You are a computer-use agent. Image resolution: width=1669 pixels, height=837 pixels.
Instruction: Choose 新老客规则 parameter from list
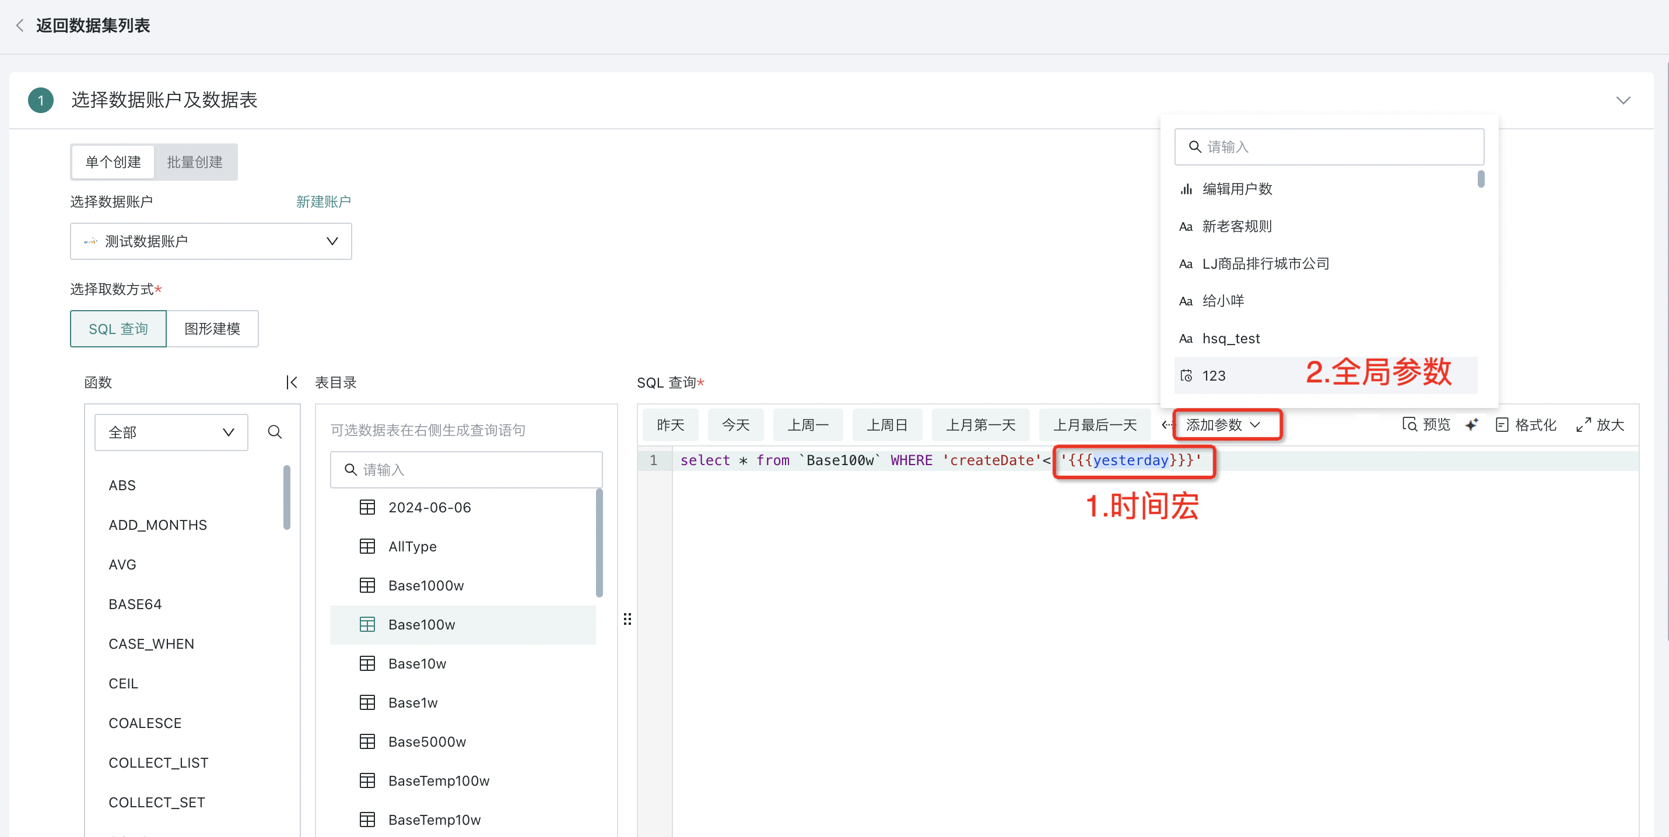(1236, 227)
